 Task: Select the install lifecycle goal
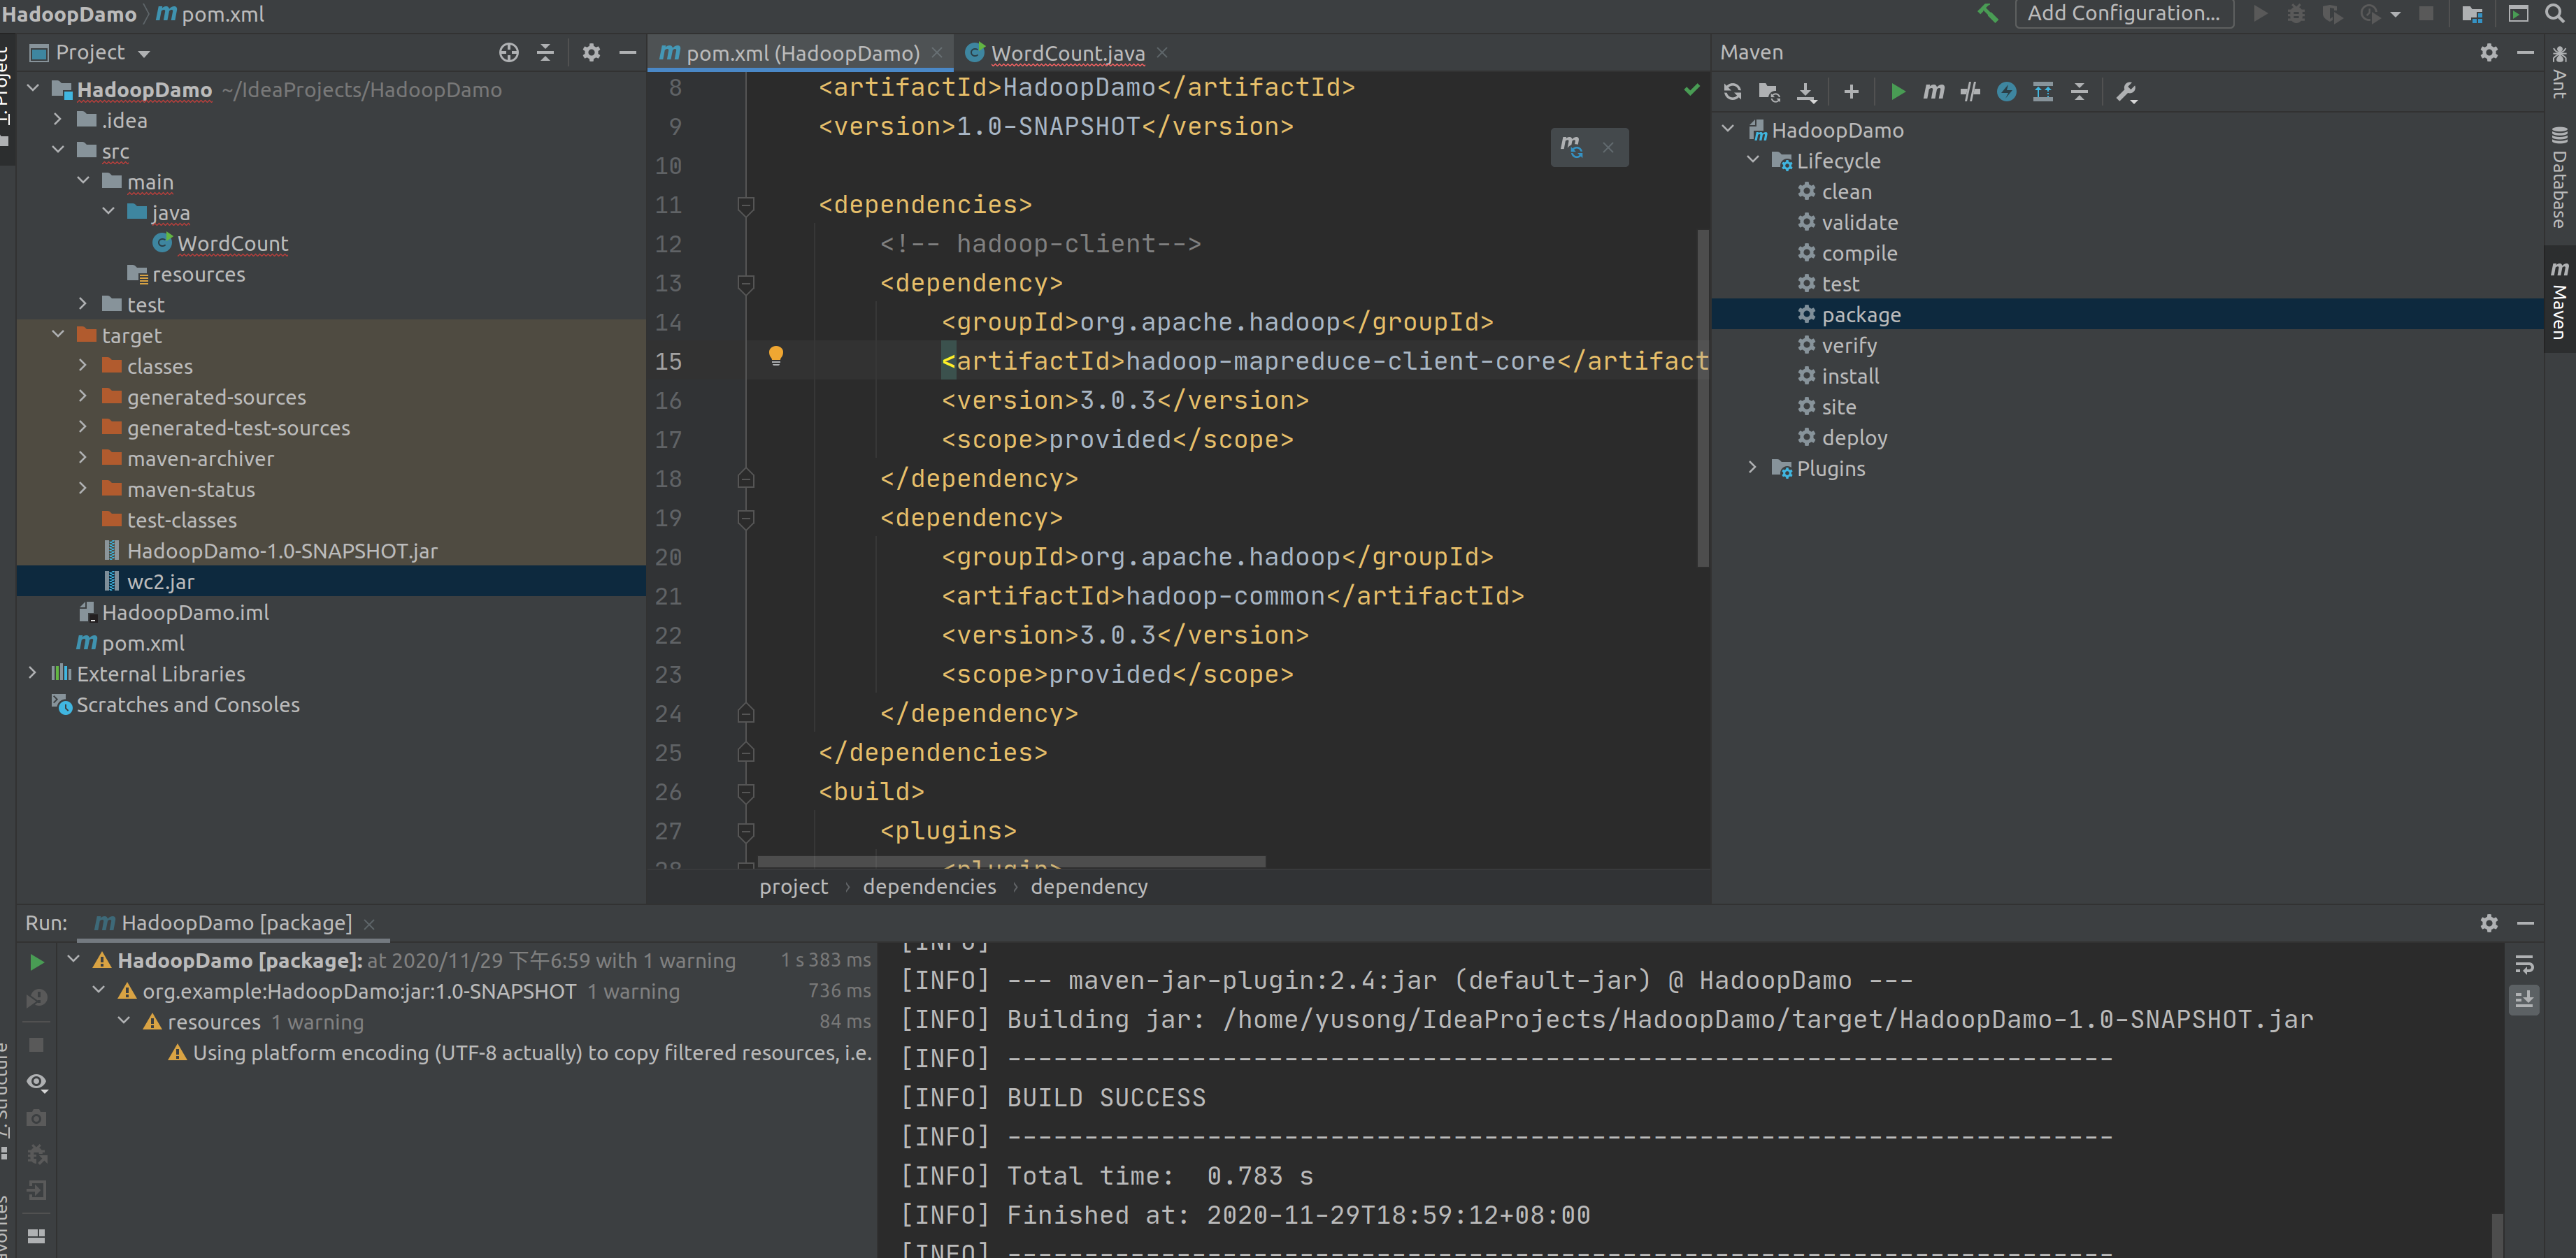pyautogui.click(x=2127, y=376)
